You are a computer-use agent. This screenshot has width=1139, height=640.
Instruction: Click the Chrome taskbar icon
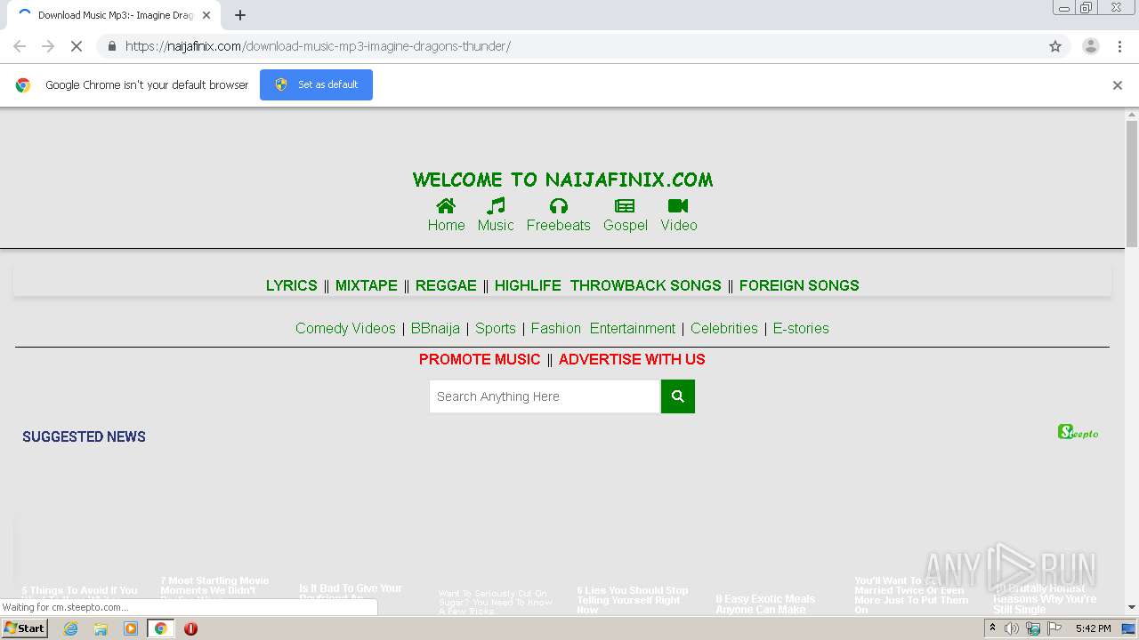pyautogui.click(x=160, y=628)
